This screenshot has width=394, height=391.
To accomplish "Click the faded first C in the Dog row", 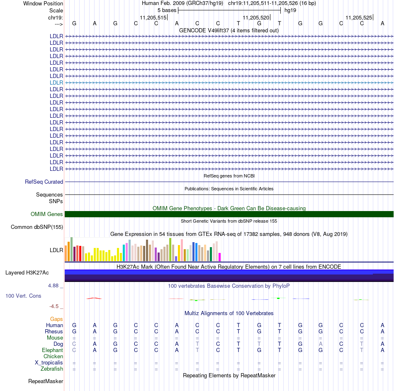I will (74, 344).
